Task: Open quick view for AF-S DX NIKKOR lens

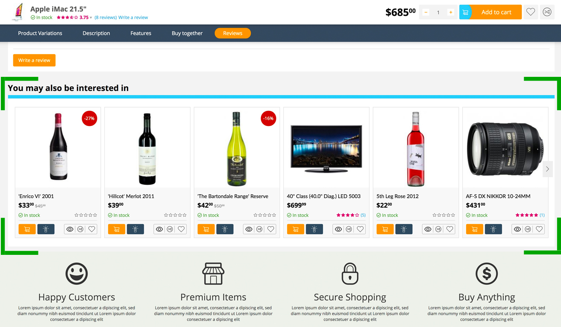Action: tap(517, 229)
